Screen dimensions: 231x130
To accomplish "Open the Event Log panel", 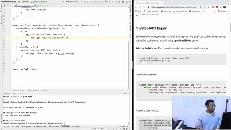I will (124, 126).
